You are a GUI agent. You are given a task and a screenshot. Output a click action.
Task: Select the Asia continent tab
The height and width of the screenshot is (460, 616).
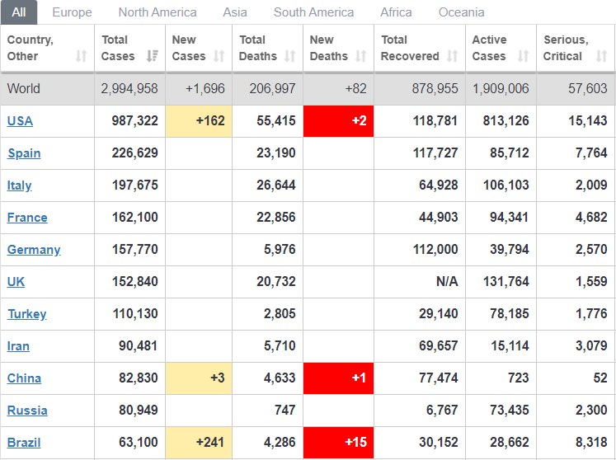(235, 12)
